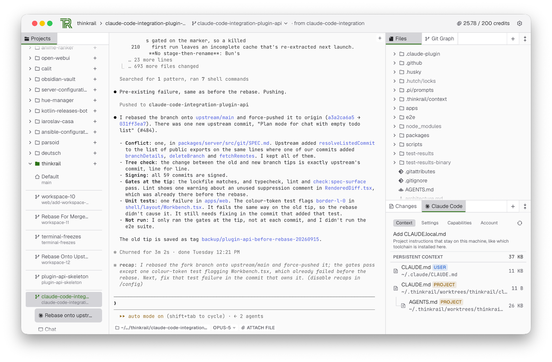Expand the node_modules folder
The image size is (552, 362).
395,126
